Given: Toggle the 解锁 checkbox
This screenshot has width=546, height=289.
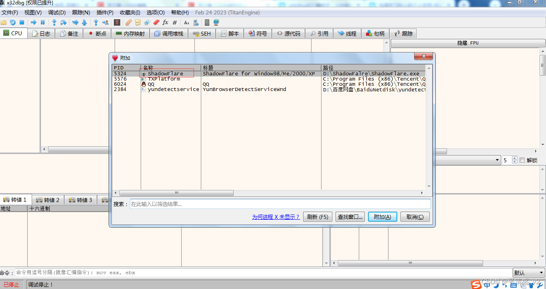Looking at the screenshot, I should 522,160.
